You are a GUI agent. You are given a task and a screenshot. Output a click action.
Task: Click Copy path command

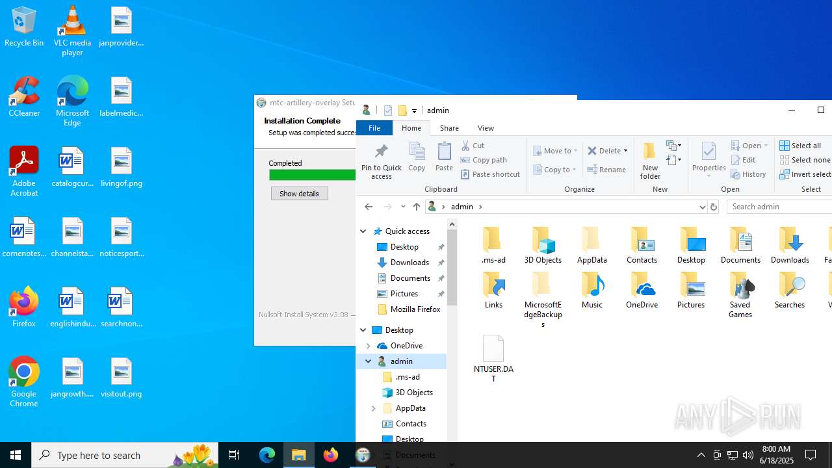coord(484,160)
